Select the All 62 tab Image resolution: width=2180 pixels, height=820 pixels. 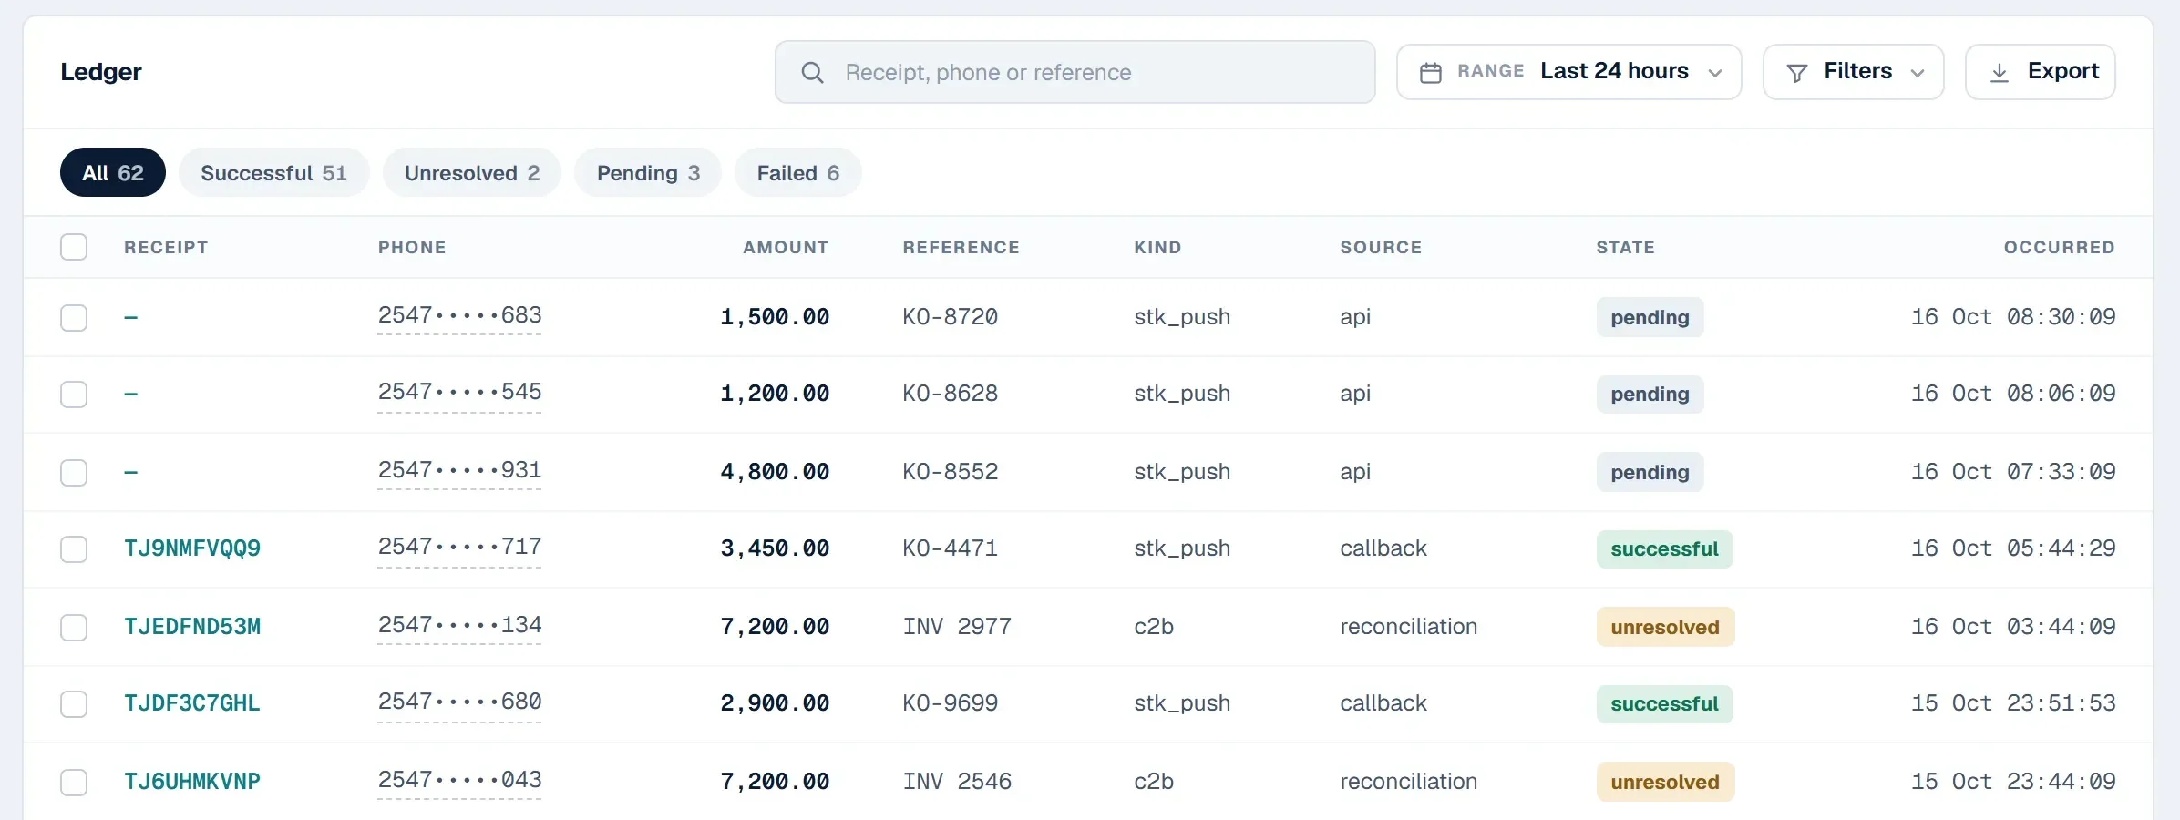point(113,172)
